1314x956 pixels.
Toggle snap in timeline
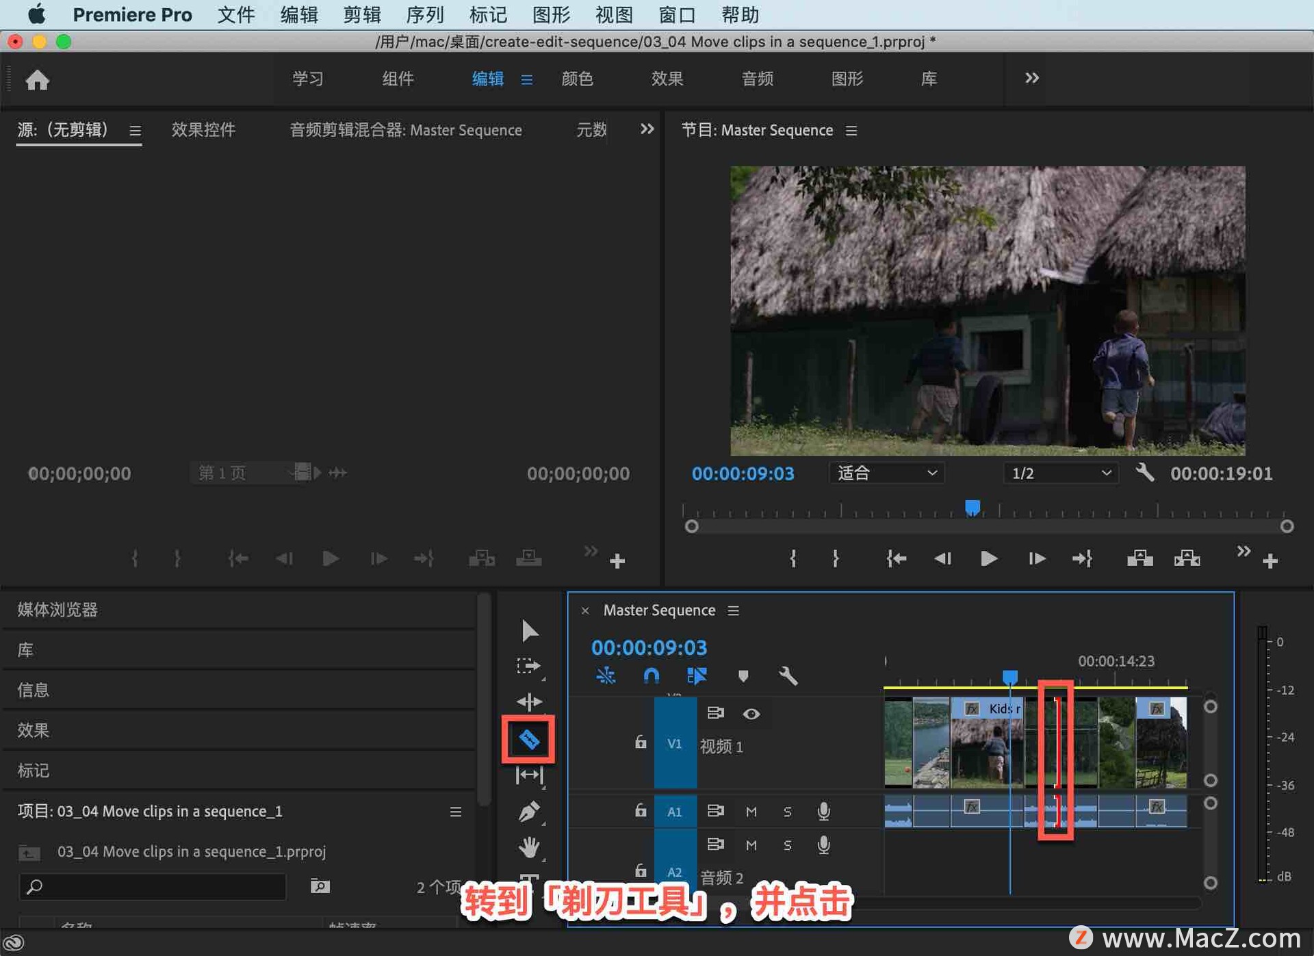click(651, 676)
